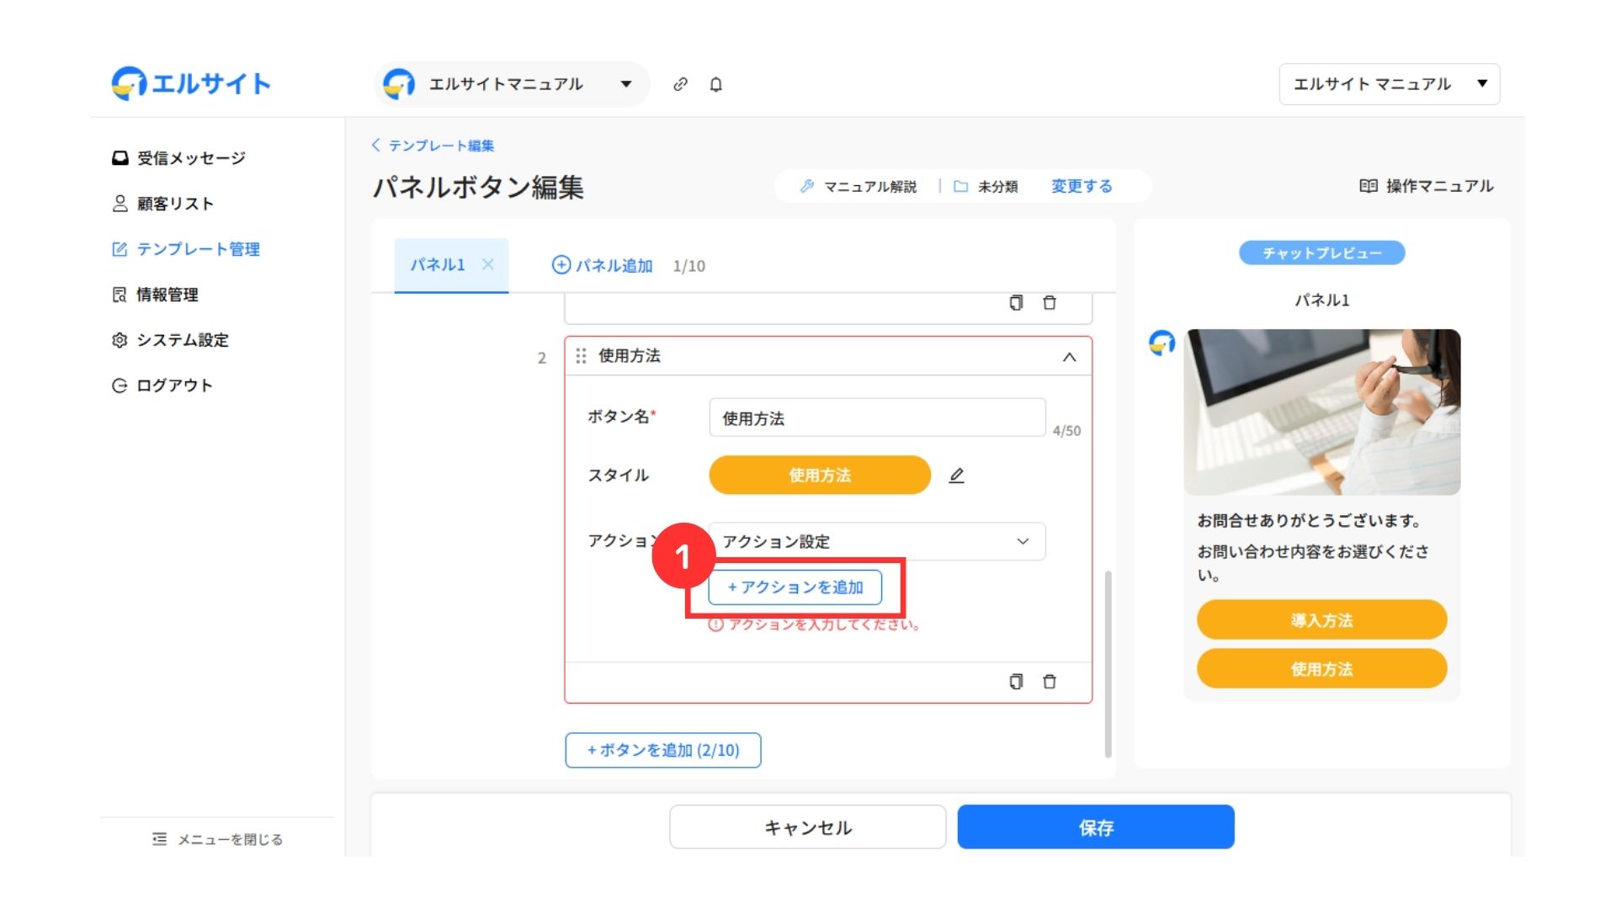This screenshot has width=1616, height=909.
Task: Click the ボタン名 text input field
Action: pos(876,418)
